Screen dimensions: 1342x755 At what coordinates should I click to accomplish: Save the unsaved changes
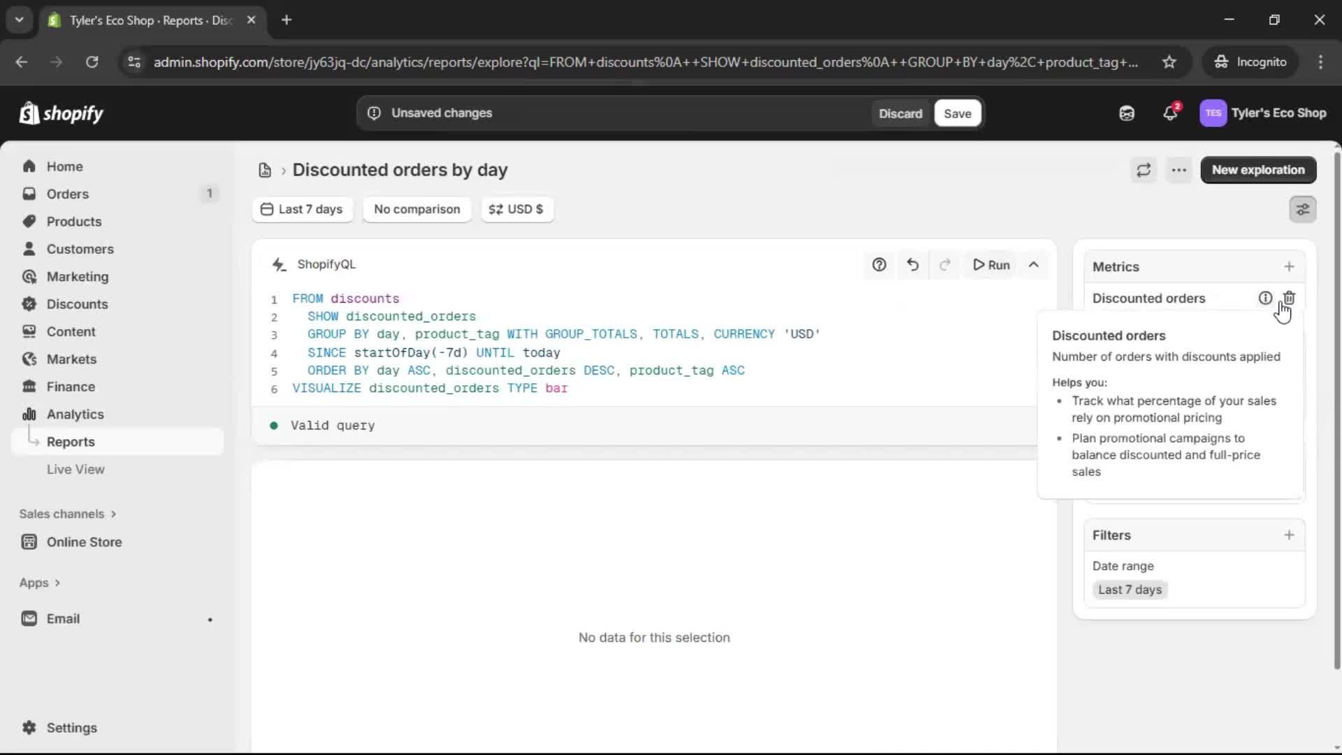point(957,113)
